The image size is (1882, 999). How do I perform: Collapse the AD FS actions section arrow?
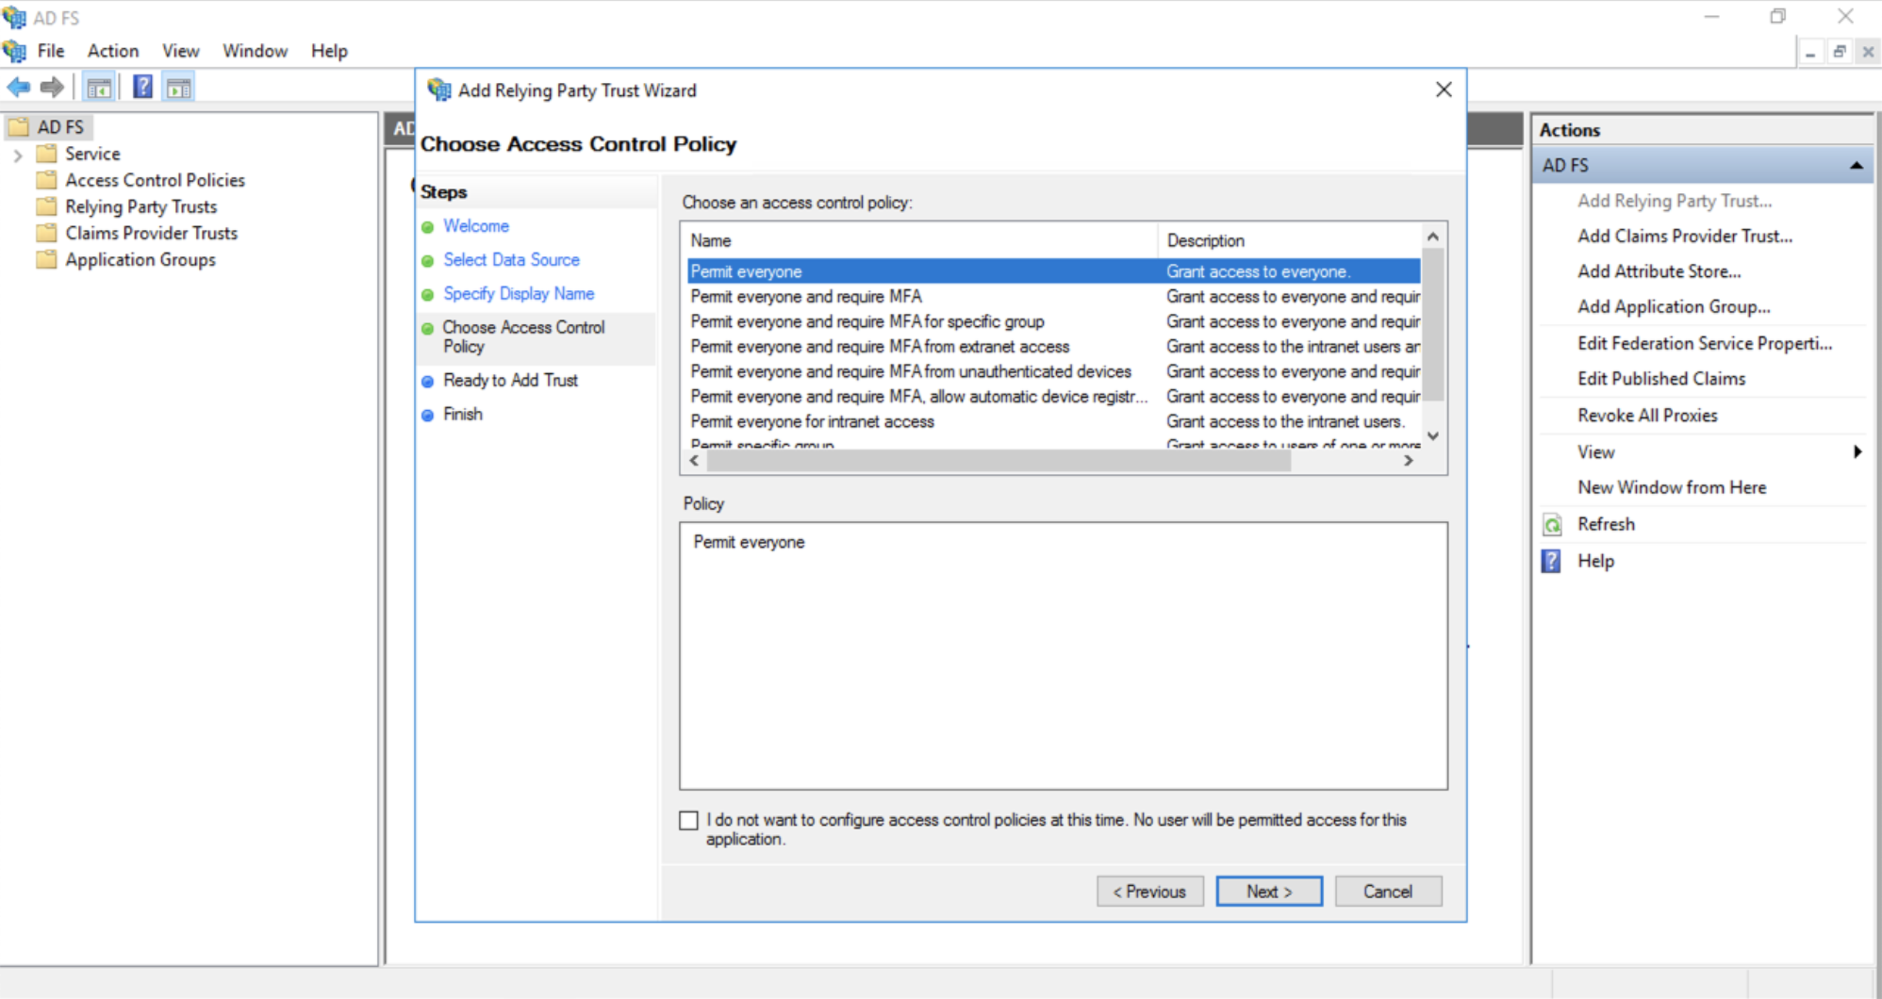pos(1856,166)
